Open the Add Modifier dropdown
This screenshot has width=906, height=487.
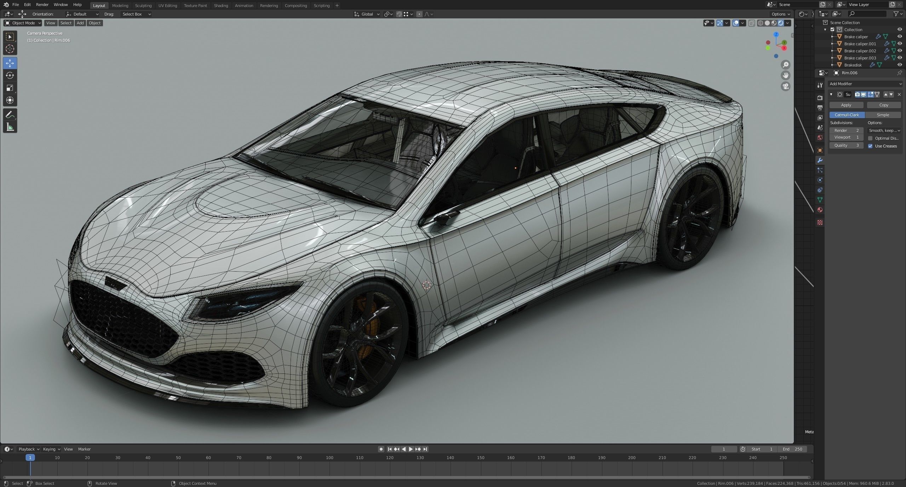point(865,84)
